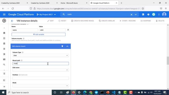The width and height of the screenshot is (169, 95).
Task: Open the taskbar notification center icon
Action: click(x=165, y=92)
